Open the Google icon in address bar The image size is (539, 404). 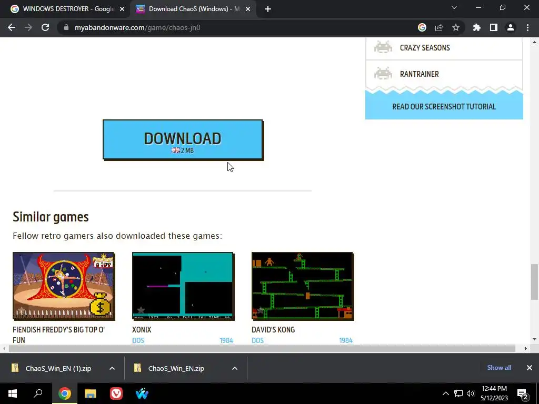[422, 27]
